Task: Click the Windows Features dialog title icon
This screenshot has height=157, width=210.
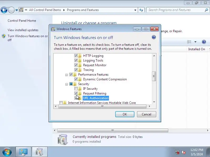Action: coord(53,29)
